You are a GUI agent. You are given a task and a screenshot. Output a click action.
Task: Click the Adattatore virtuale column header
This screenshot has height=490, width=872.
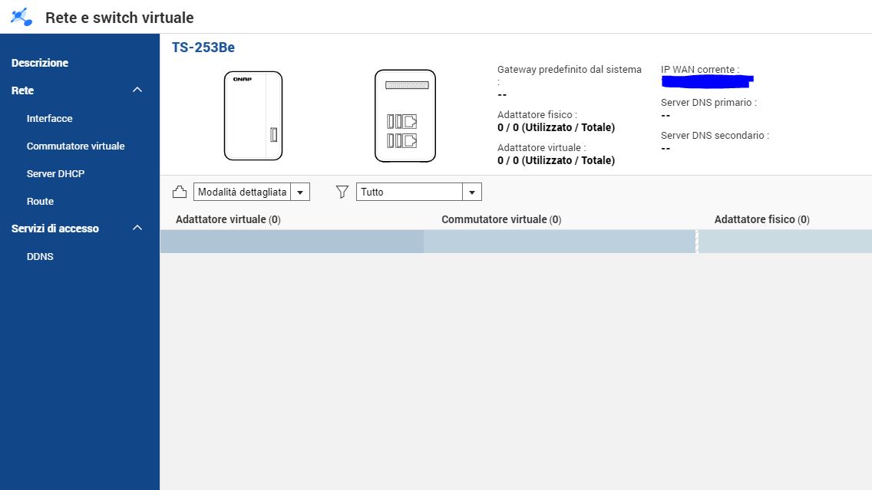pyautogui.click(x=228, y=219)
